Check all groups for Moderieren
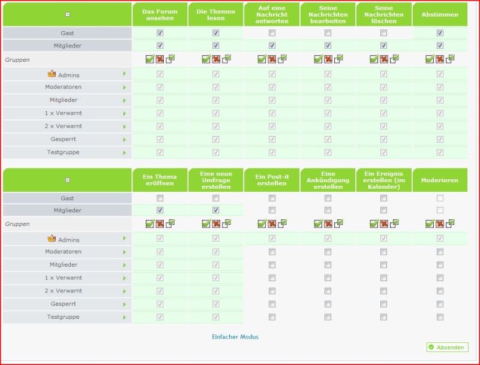Screen dimensions: 480x365 [430, 224]
